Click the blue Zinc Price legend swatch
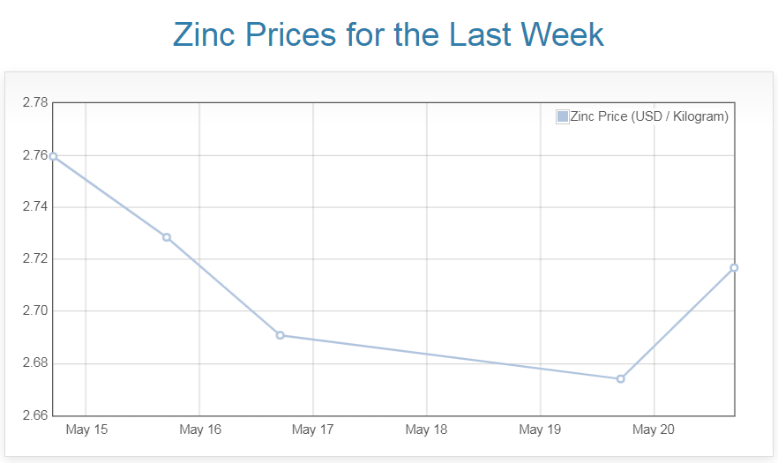 click(562, 116)
